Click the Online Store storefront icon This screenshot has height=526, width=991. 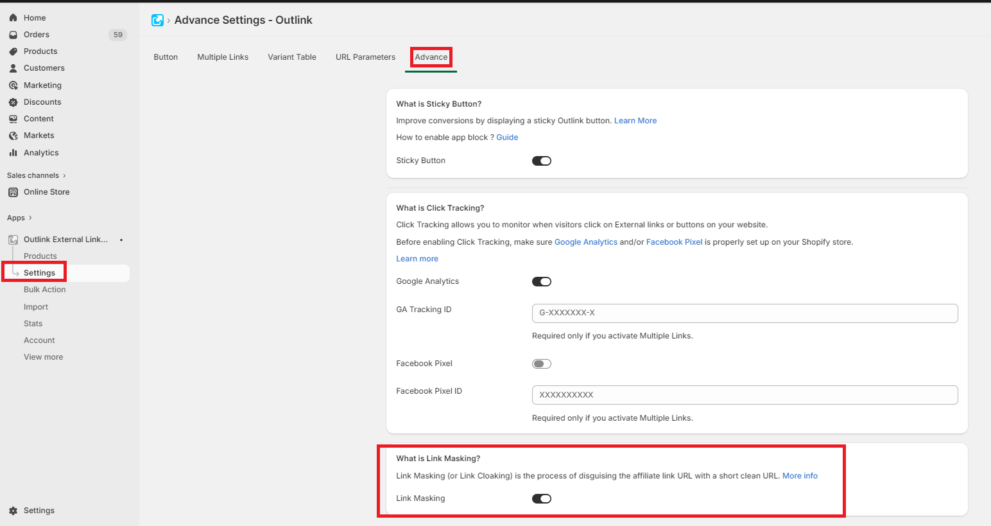[13, 192]
